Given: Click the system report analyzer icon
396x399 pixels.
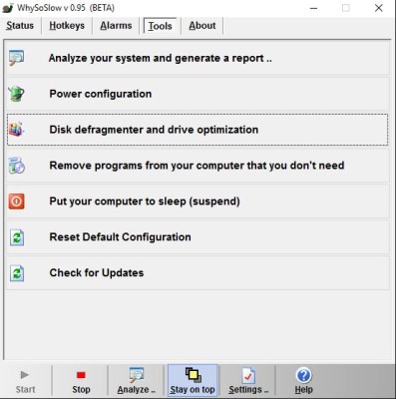Looking at the screenshot, I should click(17, 58).
